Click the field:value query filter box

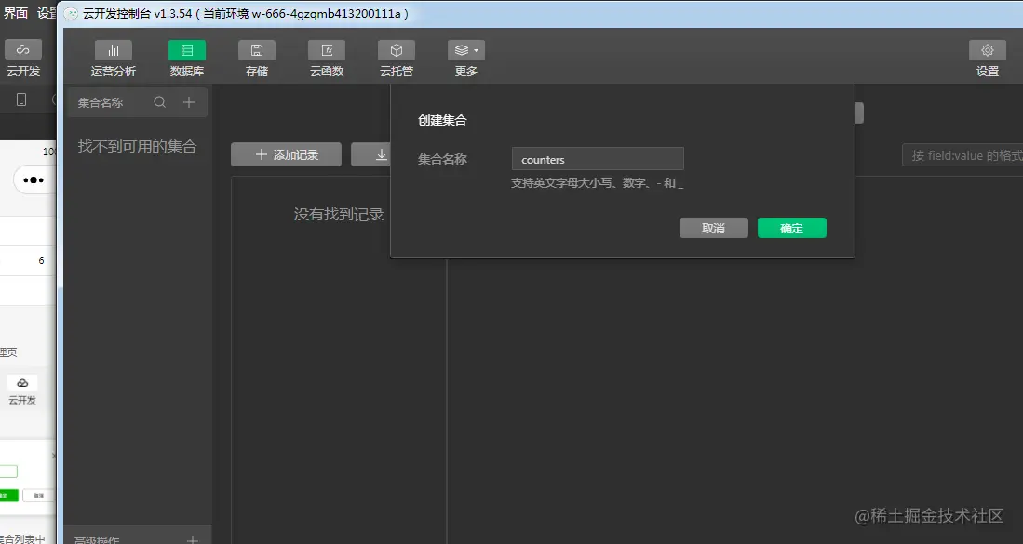coord(962,155)
